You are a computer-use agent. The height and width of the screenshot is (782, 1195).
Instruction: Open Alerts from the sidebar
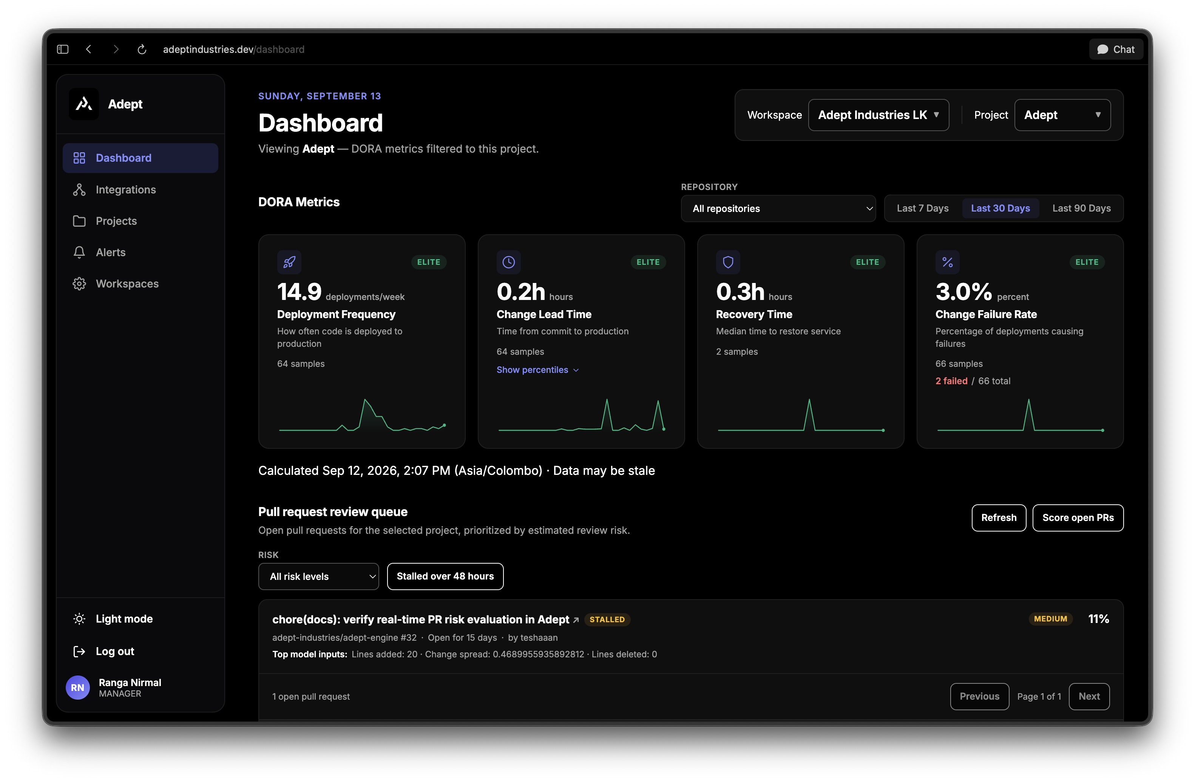tap(140, 252)
